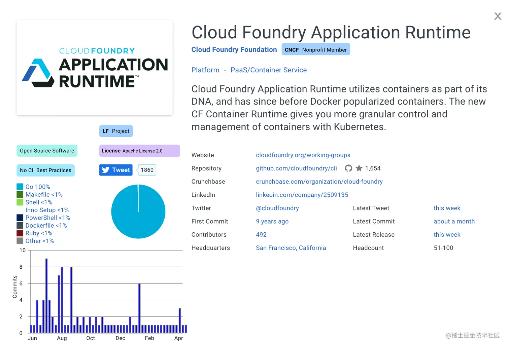Click the No CII Best Practices badge
Image resolution: width=509 pixels, height=348 pixels.
pyautogui.click(x=45, y=170)
